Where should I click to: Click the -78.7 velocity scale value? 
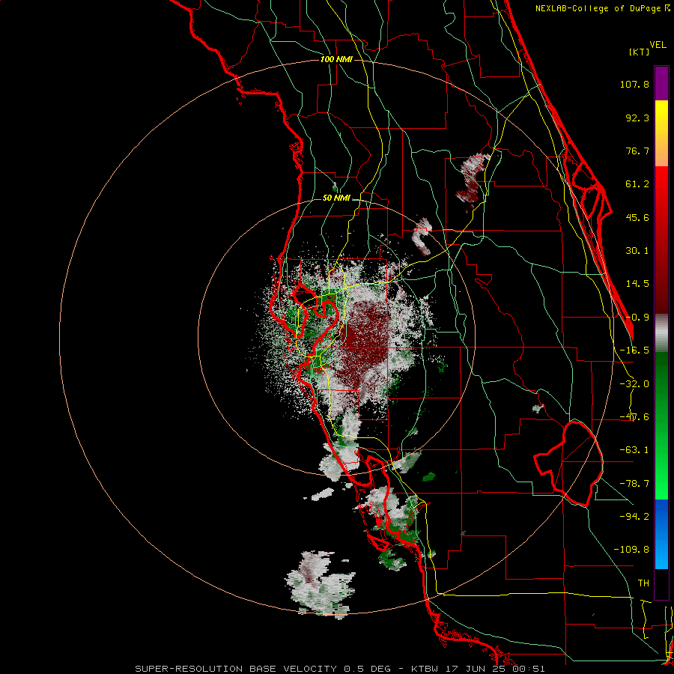point(634,484)
